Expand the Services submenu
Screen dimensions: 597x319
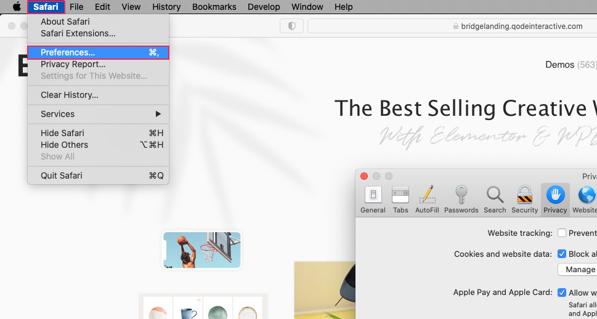point(98,114)
